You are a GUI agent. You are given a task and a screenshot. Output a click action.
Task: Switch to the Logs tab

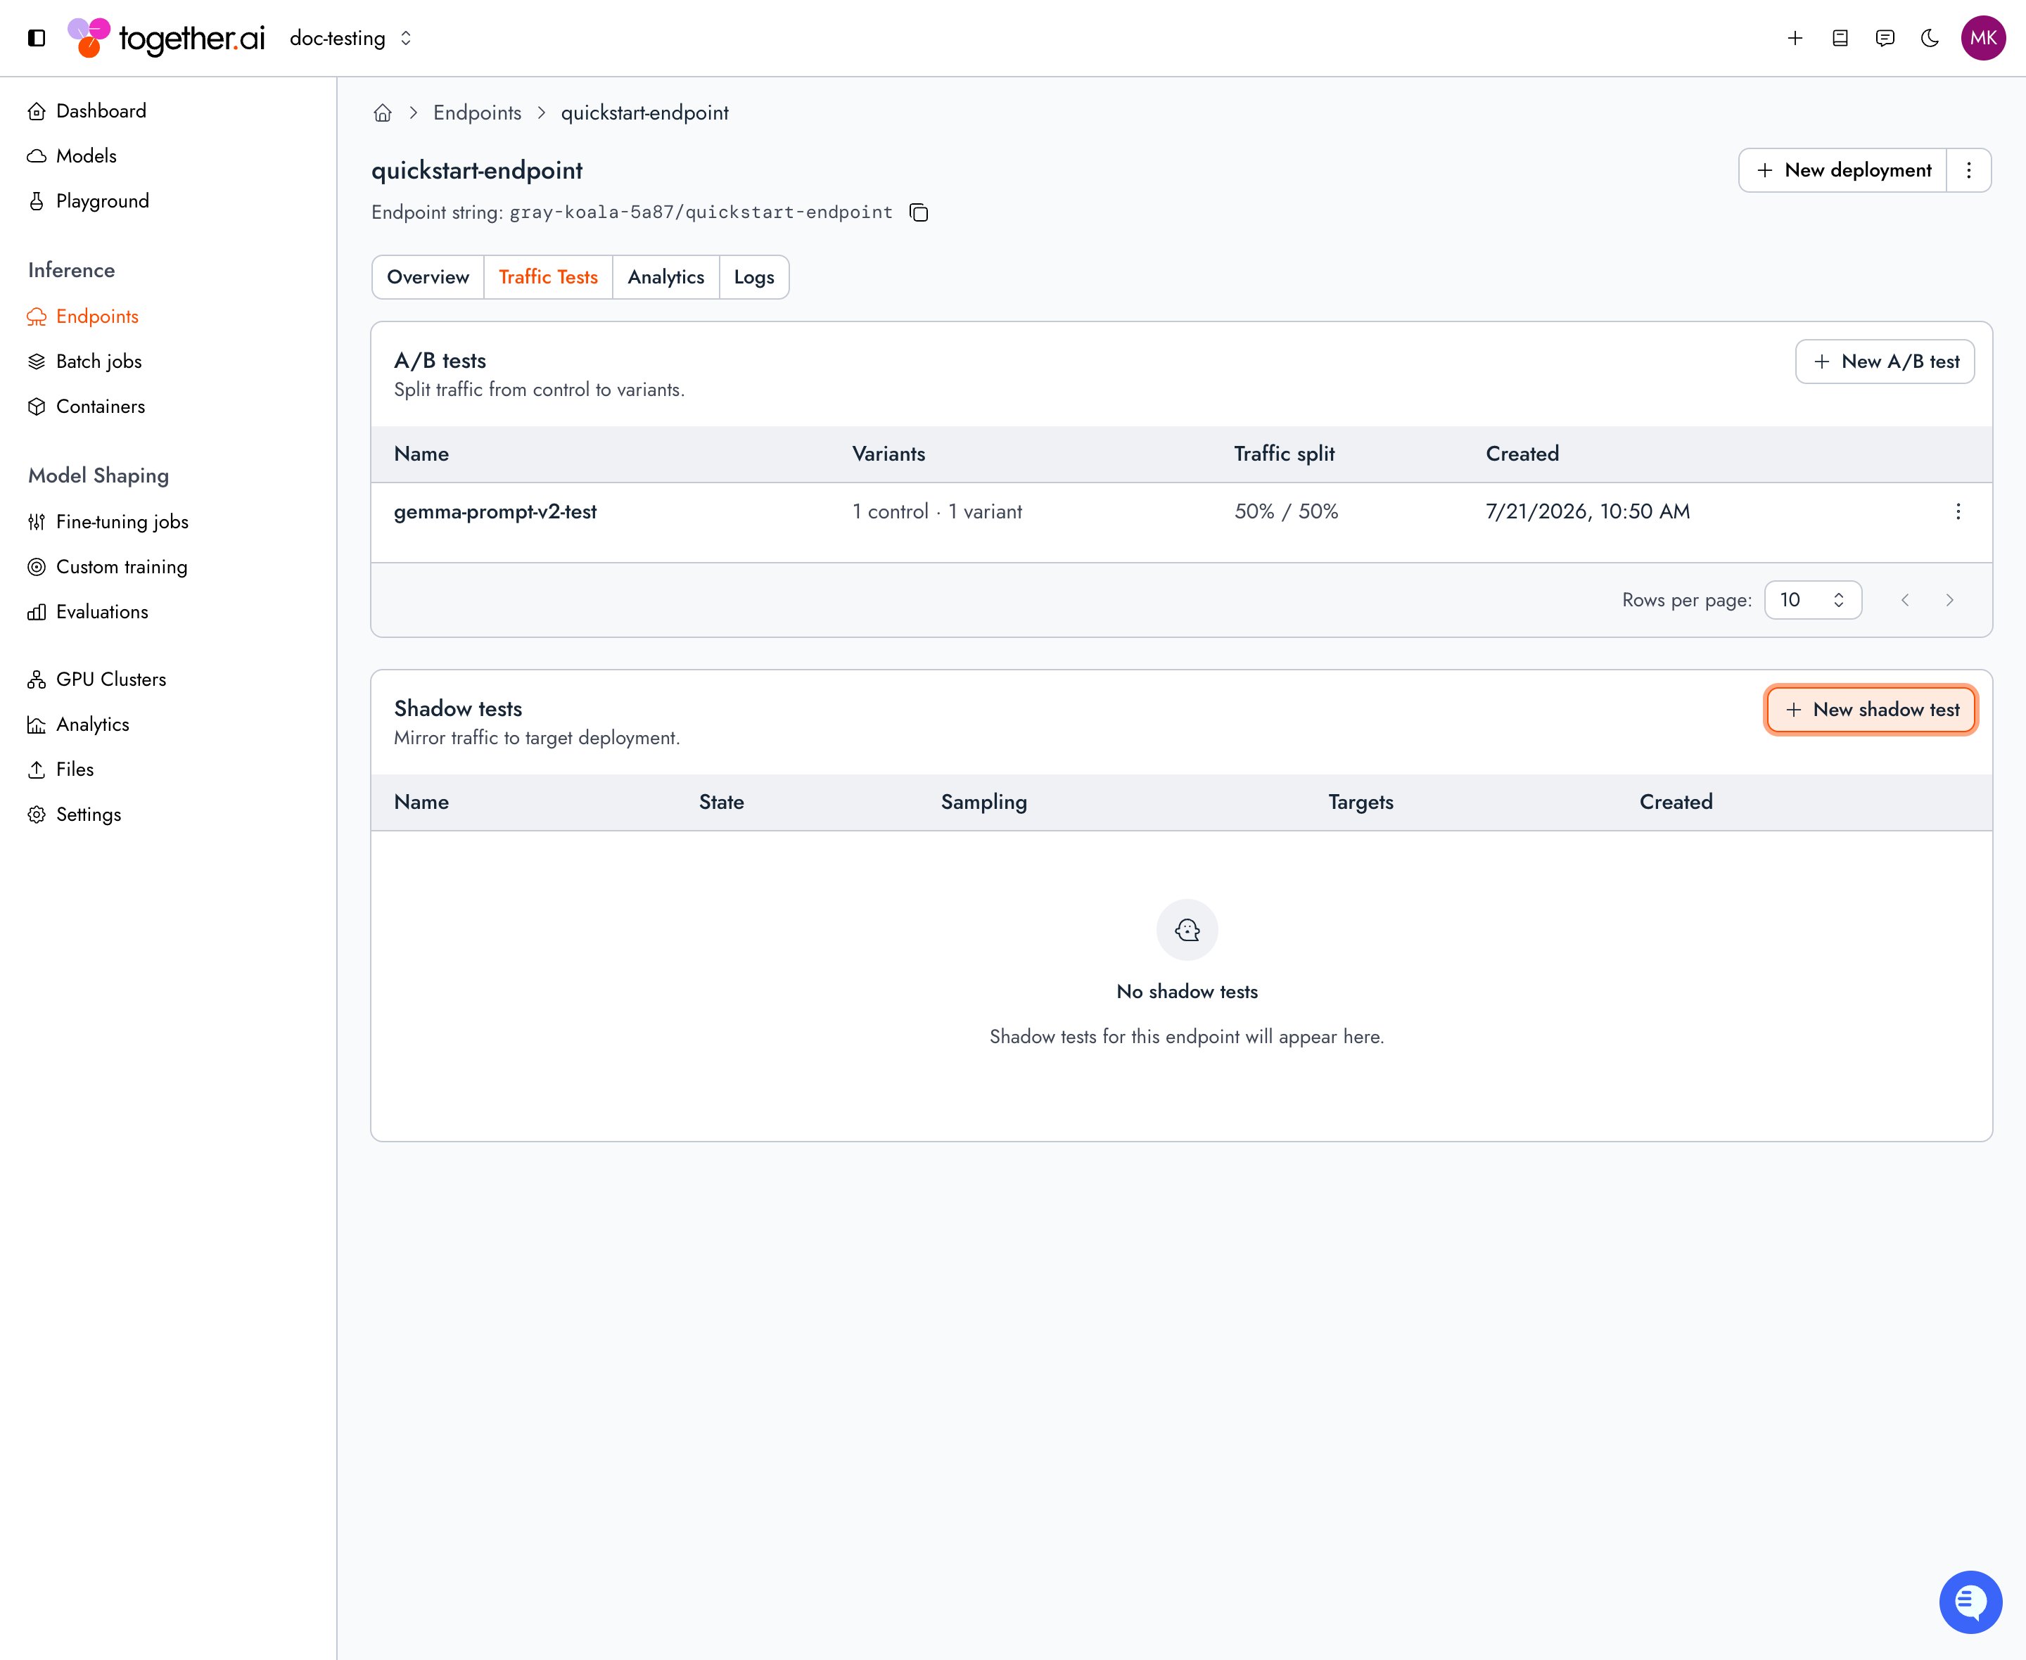754,277
